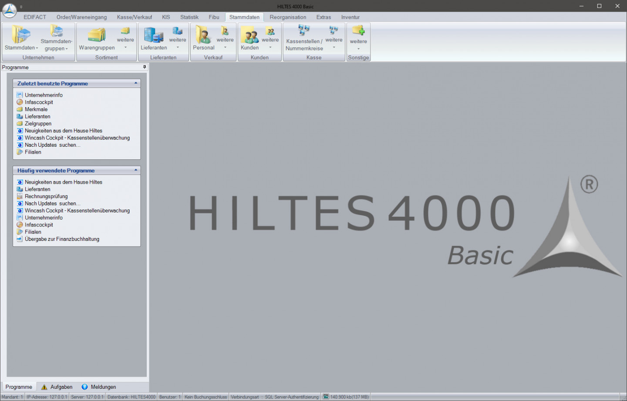Switch to EDIFACT ribbon tab
627x401 pixels.
pos(35,17)
